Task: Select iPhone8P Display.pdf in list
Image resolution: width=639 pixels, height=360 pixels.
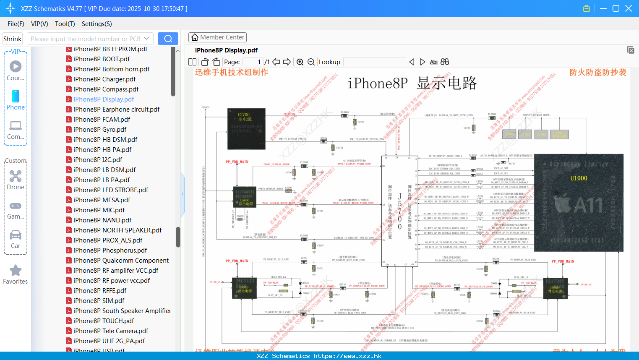Action: point(104,99)
